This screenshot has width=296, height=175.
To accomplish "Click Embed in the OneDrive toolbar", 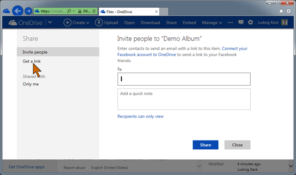I will (189, 23).
